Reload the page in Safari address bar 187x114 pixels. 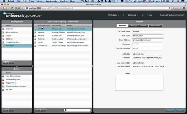point(169,8)
